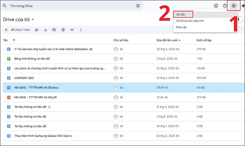Select the CONTENT SEO file name
This screenshot has width=245, height=146.
[24, 78]
